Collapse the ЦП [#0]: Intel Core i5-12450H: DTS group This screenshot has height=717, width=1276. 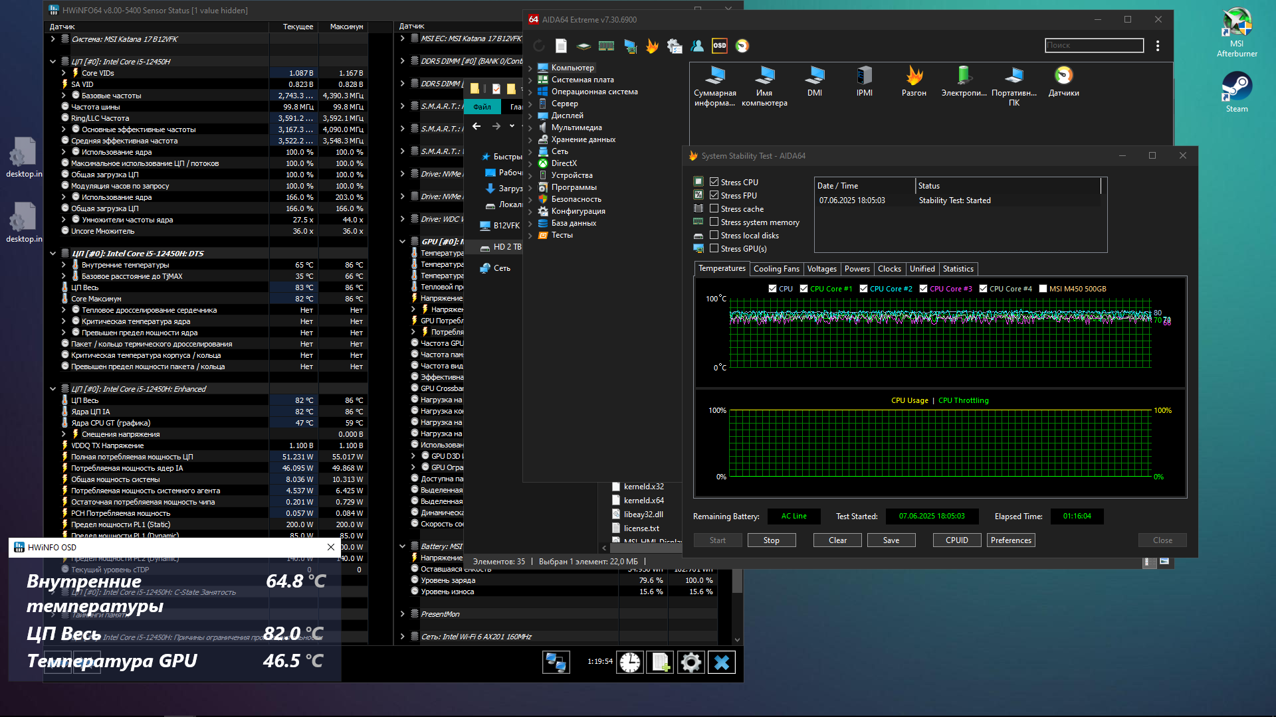[53, 254]
